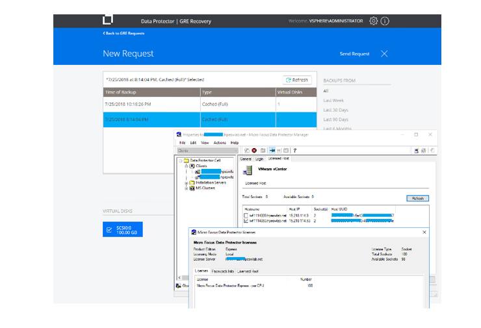
Task: Select the 7/25/2018 8:14:04 PM backup row
Action: click(210, 120)
